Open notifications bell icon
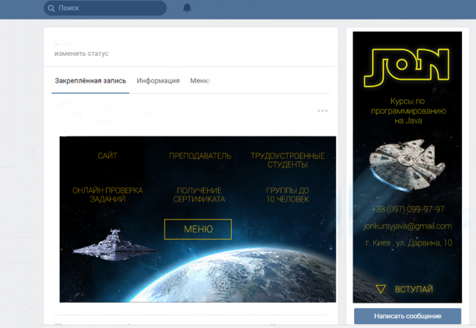Image resolution: width=476 pixels, height=328 pixels. (187, 8)
